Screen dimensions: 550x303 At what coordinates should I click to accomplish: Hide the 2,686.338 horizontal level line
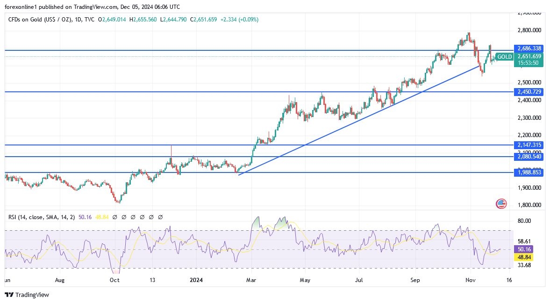click(x=529, y=48)
